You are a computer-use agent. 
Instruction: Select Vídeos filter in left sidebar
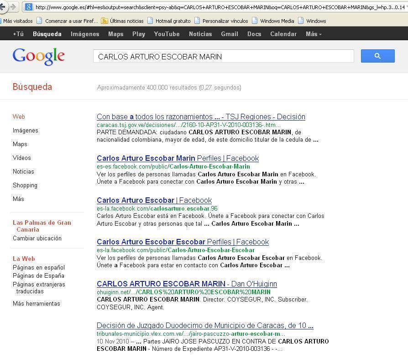(21, 158)
